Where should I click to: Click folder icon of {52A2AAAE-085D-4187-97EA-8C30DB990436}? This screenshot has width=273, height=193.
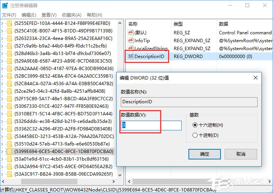tap(9, 69)
